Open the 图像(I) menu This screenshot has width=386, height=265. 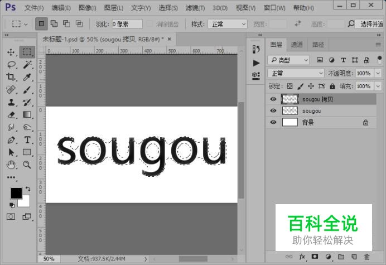(x=88, y=8)
